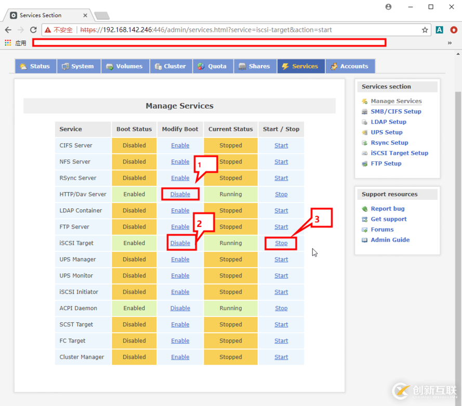This screenshot has height=406, width=462.
Task: Go to the Shares tab
Action: (255, 66)
